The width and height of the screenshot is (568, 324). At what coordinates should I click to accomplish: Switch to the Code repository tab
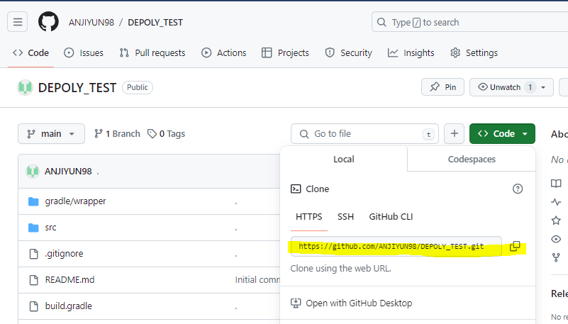pyautogui.click(x=30, y=53)
